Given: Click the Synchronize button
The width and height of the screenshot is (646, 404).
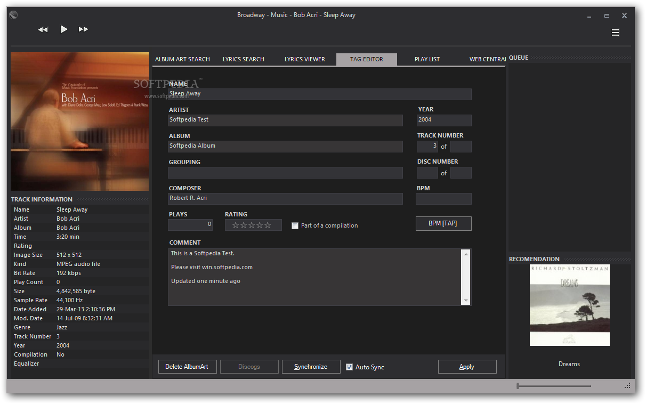Looking at the screenshot, I should pyautogui.click(x=311, y=367).
